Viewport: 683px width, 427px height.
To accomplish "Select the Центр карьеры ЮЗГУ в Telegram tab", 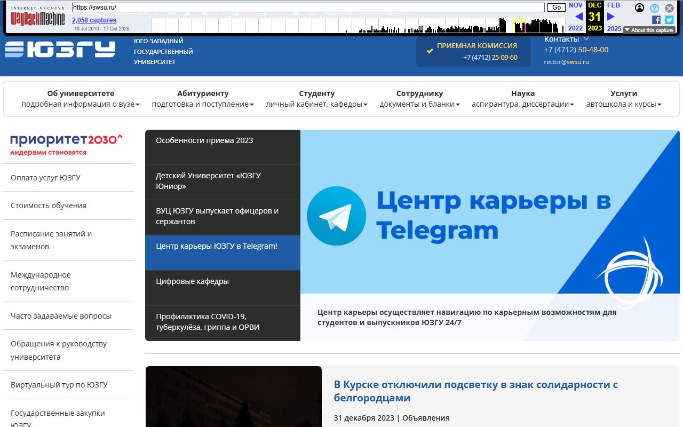I will [223, 252].
